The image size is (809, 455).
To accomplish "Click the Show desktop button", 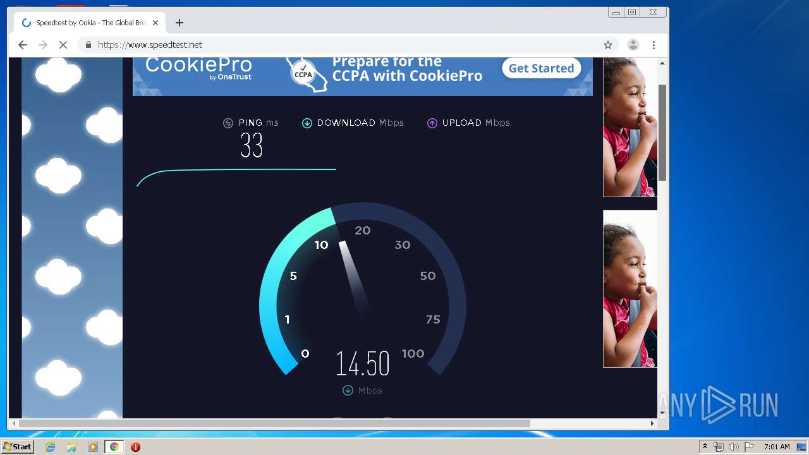I will point(802,447).
